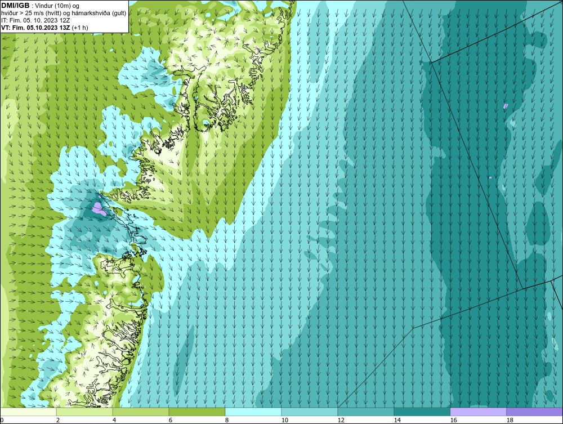Click the 10–12 m/s light teal legend swatch
The image size is (563, 424).
pyautogui.click(x=310, y=412)
